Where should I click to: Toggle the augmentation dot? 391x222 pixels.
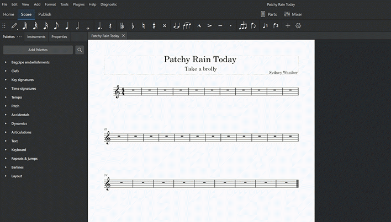coord(99,26)
